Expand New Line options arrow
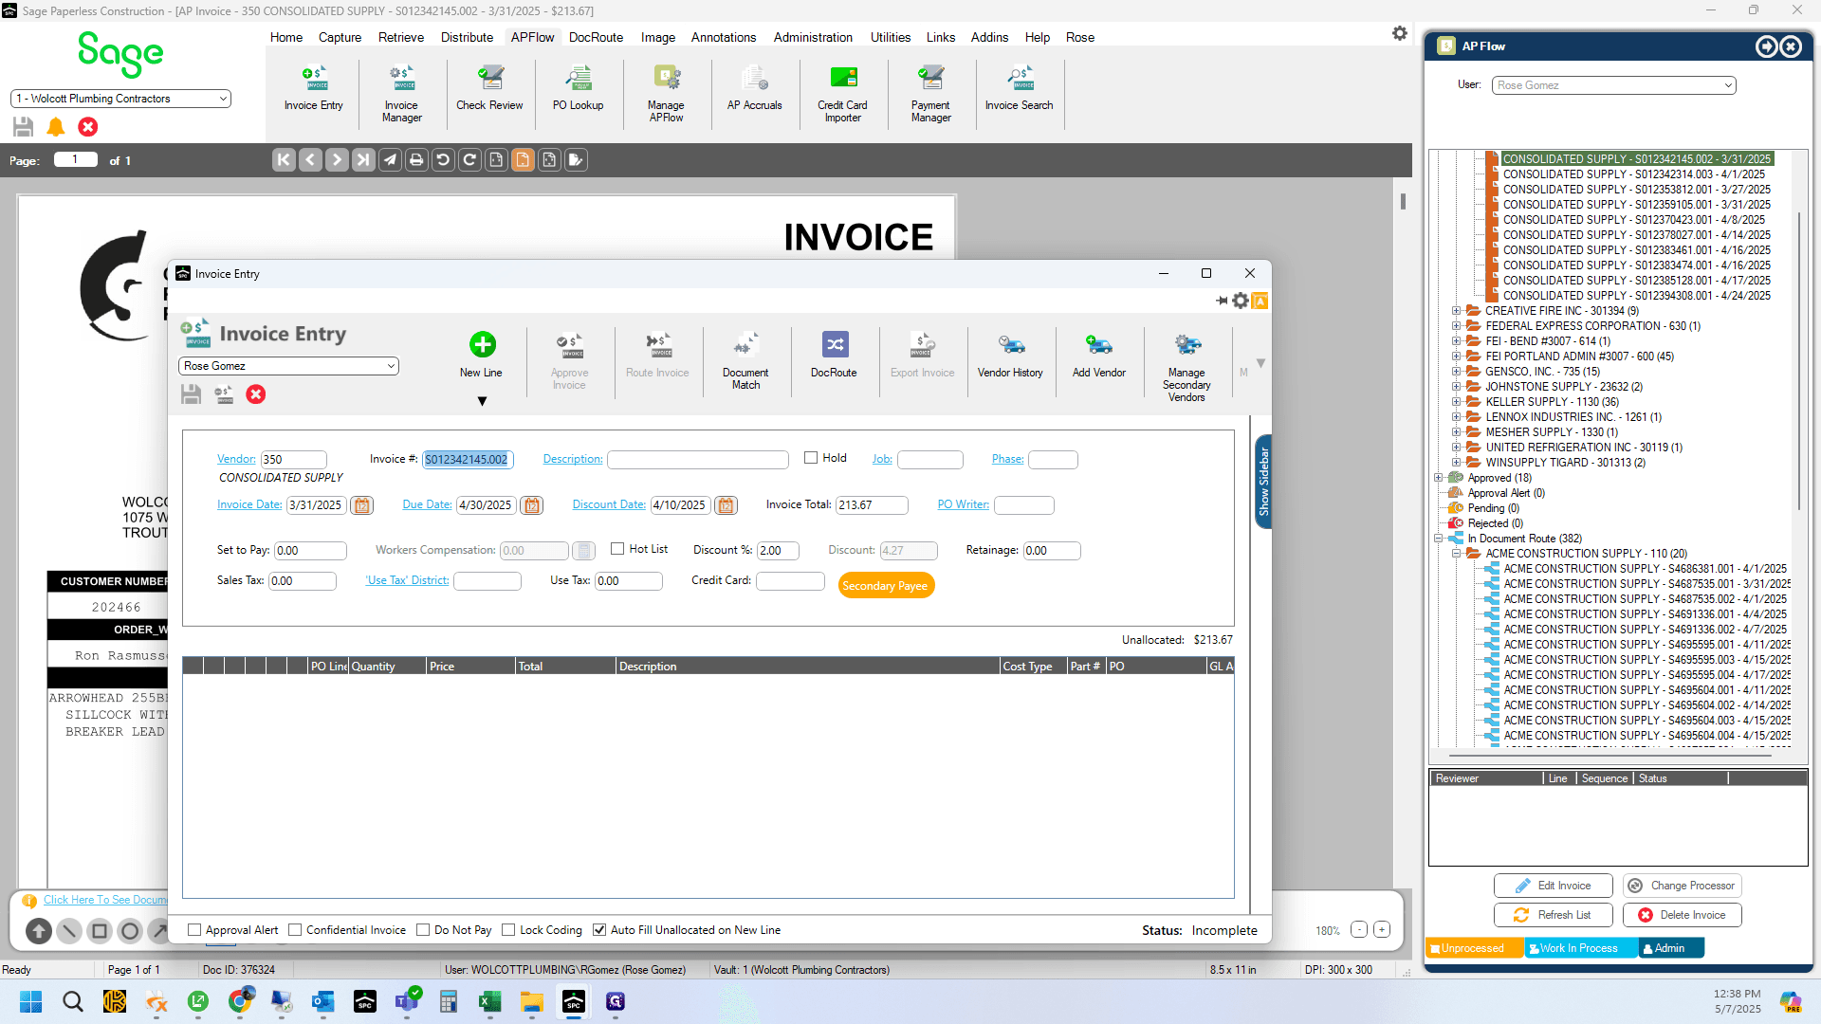This screenshot has height=1024, width=1821. click(482, 401)
